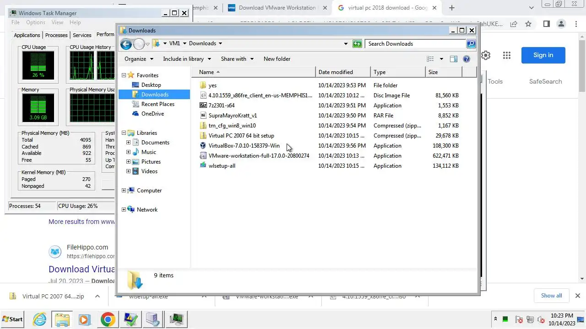The image size is (586, 329).
Task: Open Tools link on Google results
Action: click(495, 82)
